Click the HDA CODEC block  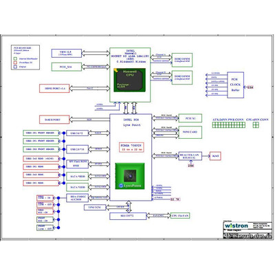click(x=77, y=198)
